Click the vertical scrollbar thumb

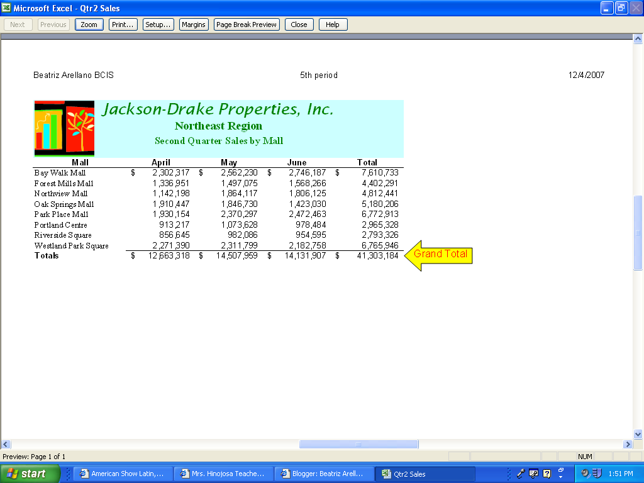638,233
